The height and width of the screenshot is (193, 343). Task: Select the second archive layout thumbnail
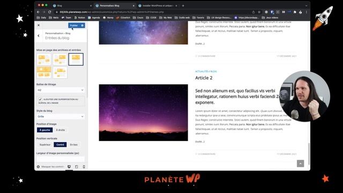(x=60, y=59)
